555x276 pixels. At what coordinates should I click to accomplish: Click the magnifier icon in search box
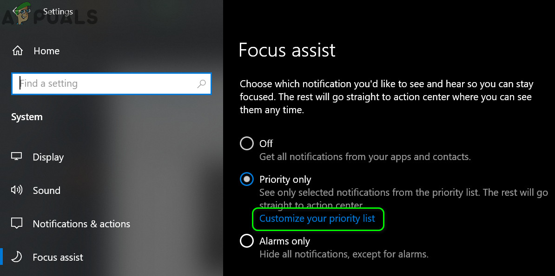pyautogui.click(x=201, y=84)
